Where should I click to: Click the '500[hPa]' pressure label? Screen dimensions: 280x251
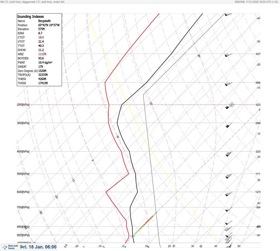(23, 174)
